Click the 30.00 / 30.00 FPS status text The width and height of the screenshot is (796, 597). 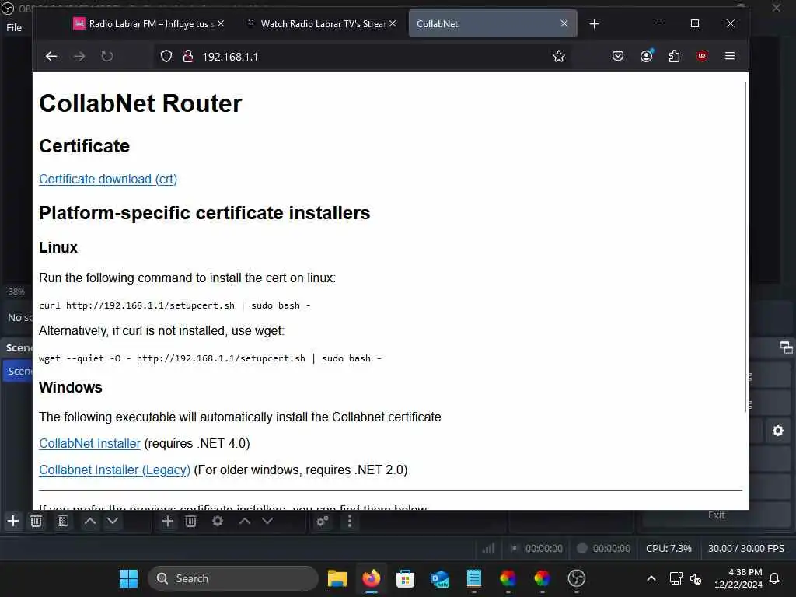coord(746,548)
